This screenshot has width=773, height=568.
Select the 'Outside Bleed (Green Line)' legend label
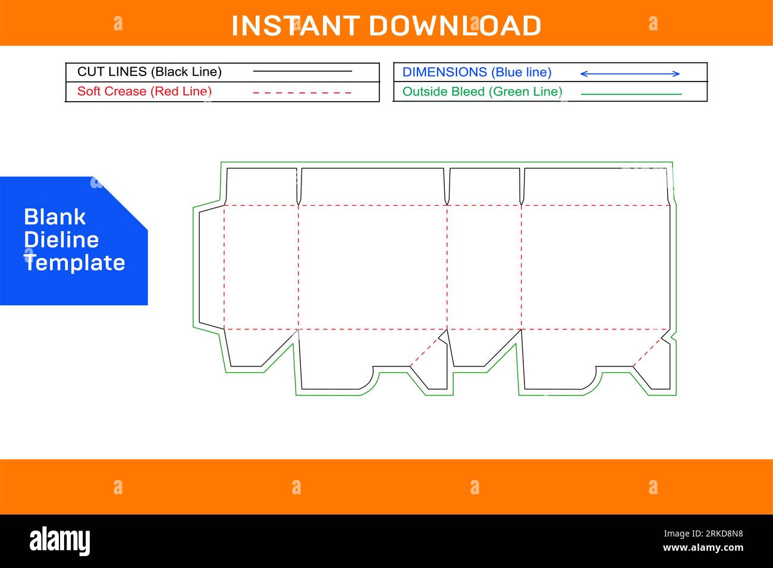pos(482,92)
